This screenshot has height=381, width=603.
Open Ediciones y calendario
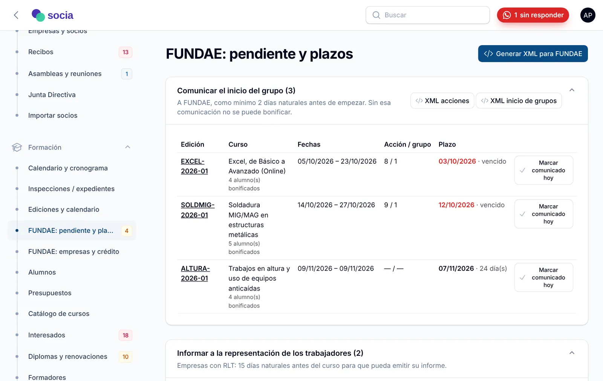[x=64, y=210]
